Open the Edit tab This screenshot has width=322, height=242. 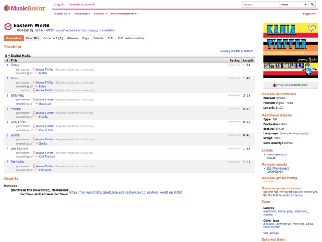[111, 38]
